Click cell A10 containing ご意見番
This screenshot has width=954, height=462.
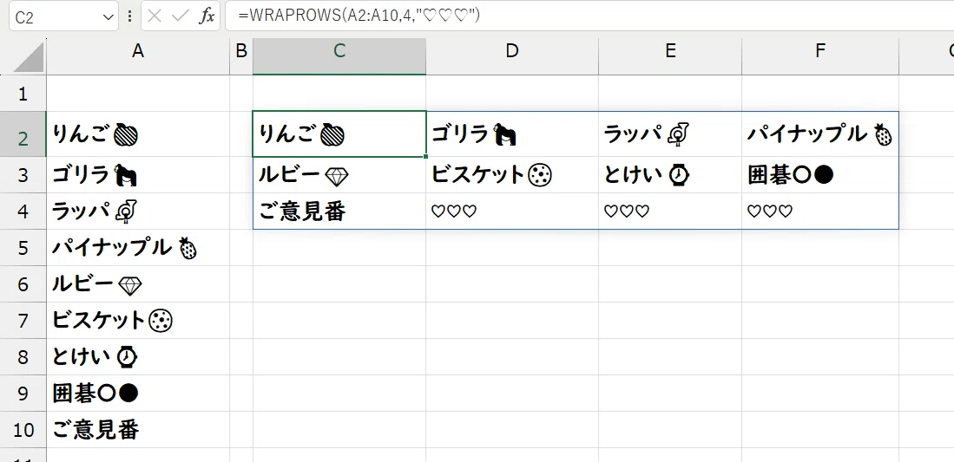tap(138, 430)
